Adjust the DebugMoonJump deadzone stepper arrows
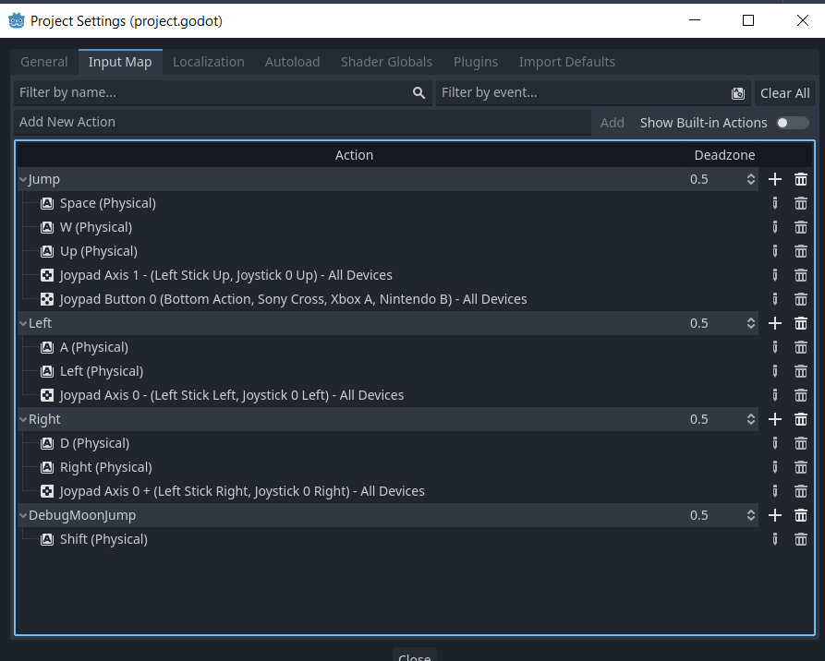 751,515
